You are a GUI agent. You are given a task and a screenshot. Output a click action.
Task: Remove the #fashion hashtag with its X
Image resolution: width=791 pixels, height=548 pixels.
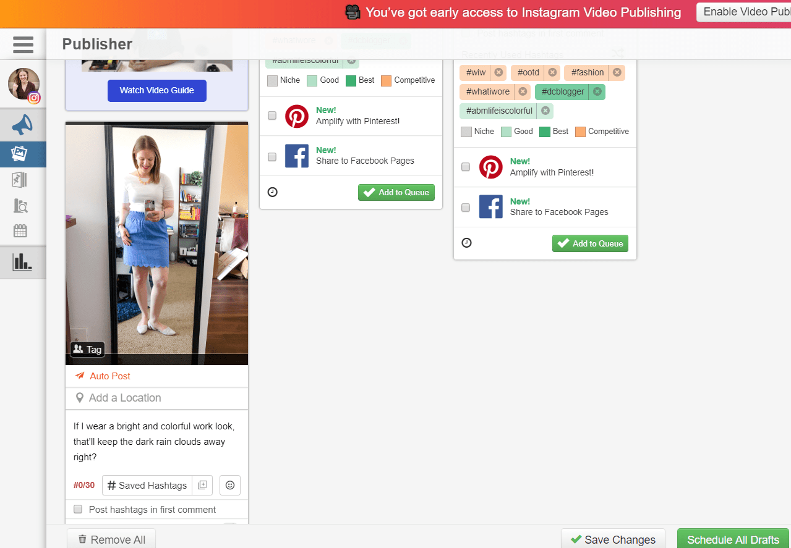pos(617,73)
